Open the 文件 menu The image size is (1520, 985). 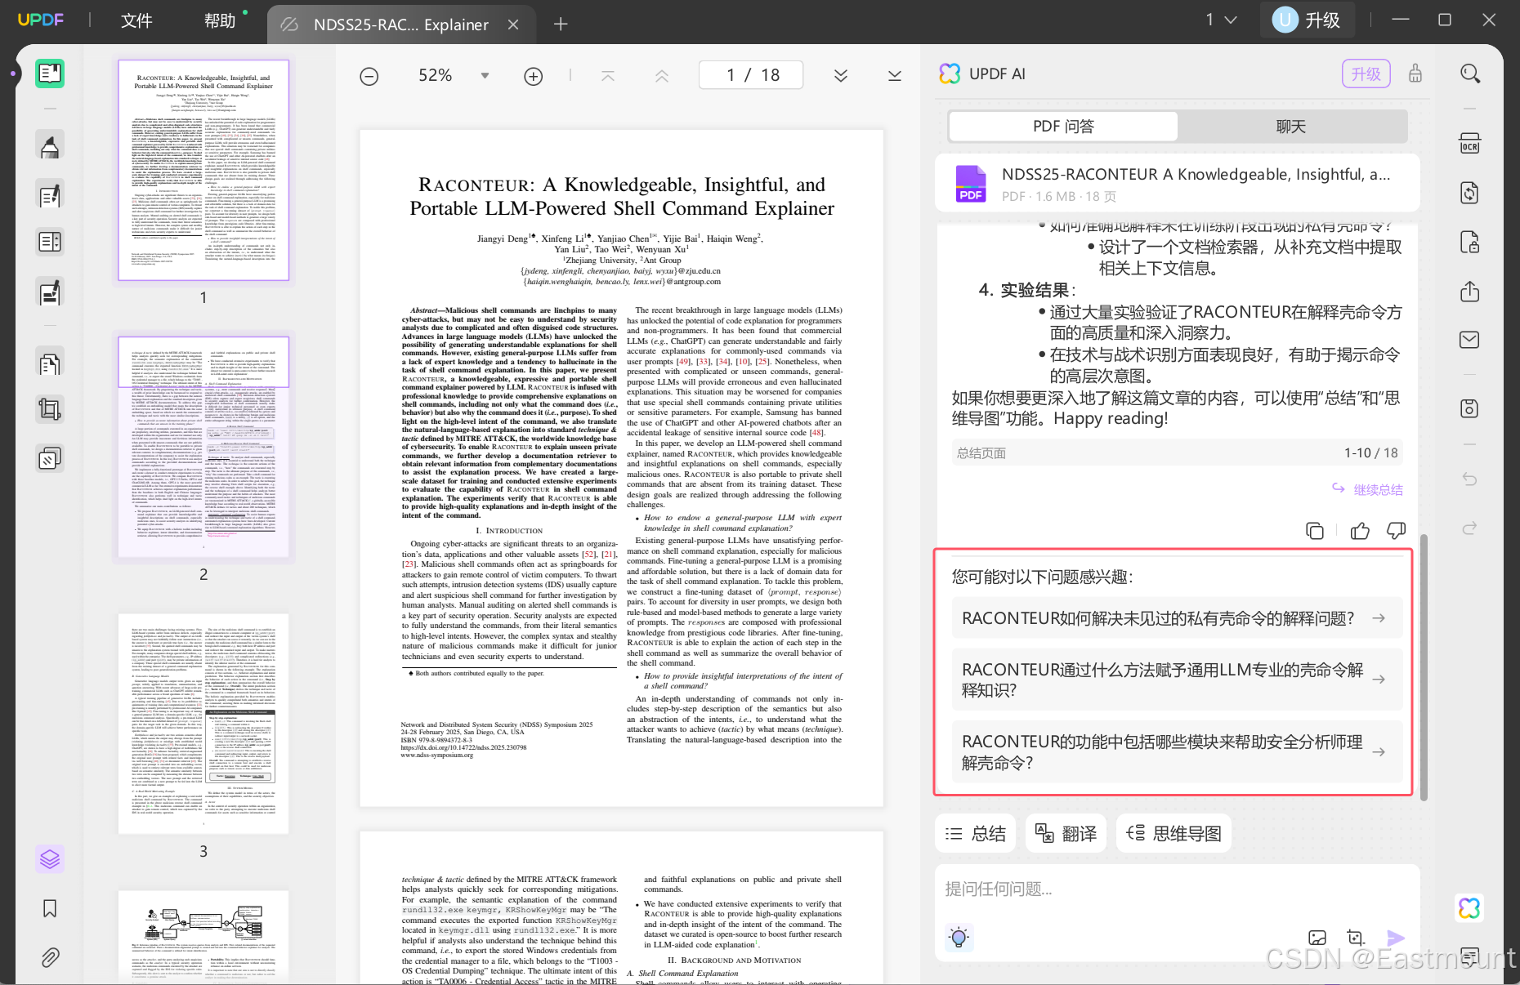136,20
